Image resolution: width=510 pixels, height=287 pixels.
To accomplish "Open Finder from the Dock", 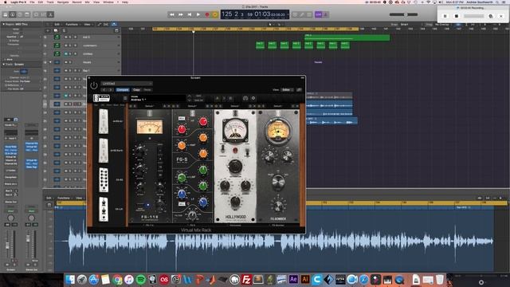I will (70, 280).
